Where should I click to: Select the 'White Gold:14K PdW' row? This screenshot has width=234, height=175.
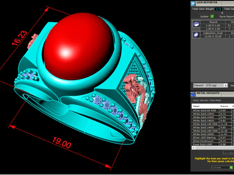(213, 124)
